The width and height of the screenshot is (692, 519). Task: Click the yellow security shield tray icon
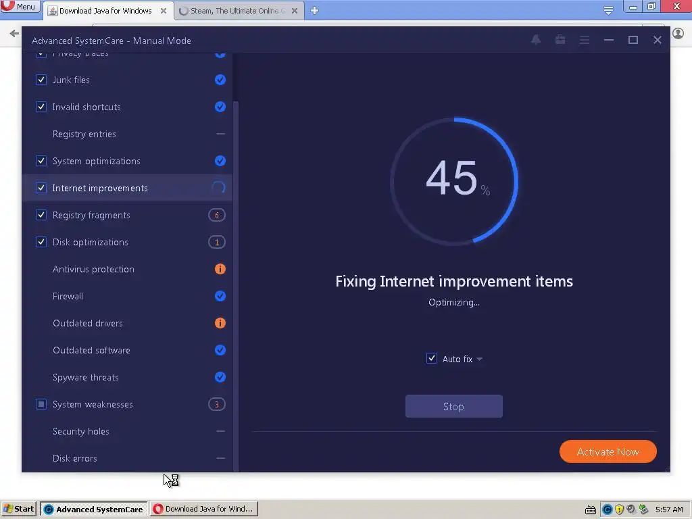(x=619, y=510)
